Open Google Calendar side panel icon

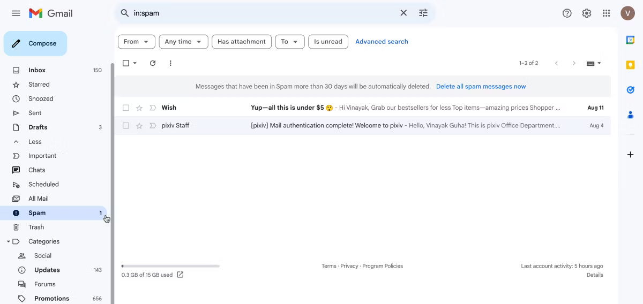(x=631, y=40)
